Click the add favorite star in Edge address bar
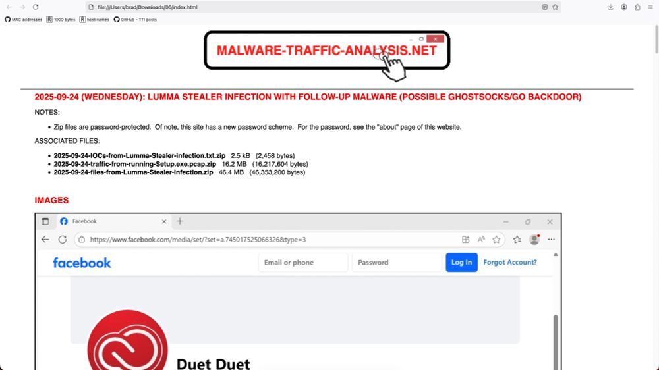 [x=496, y=240]
